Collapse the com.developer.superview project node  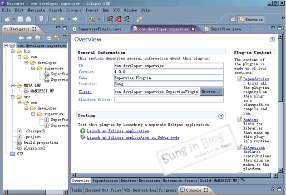coord(6,45)
